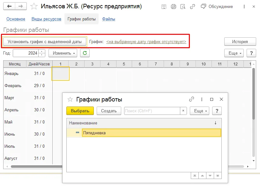
Task: Favorite the Графики работы dialog star
Action: [70, 100]
